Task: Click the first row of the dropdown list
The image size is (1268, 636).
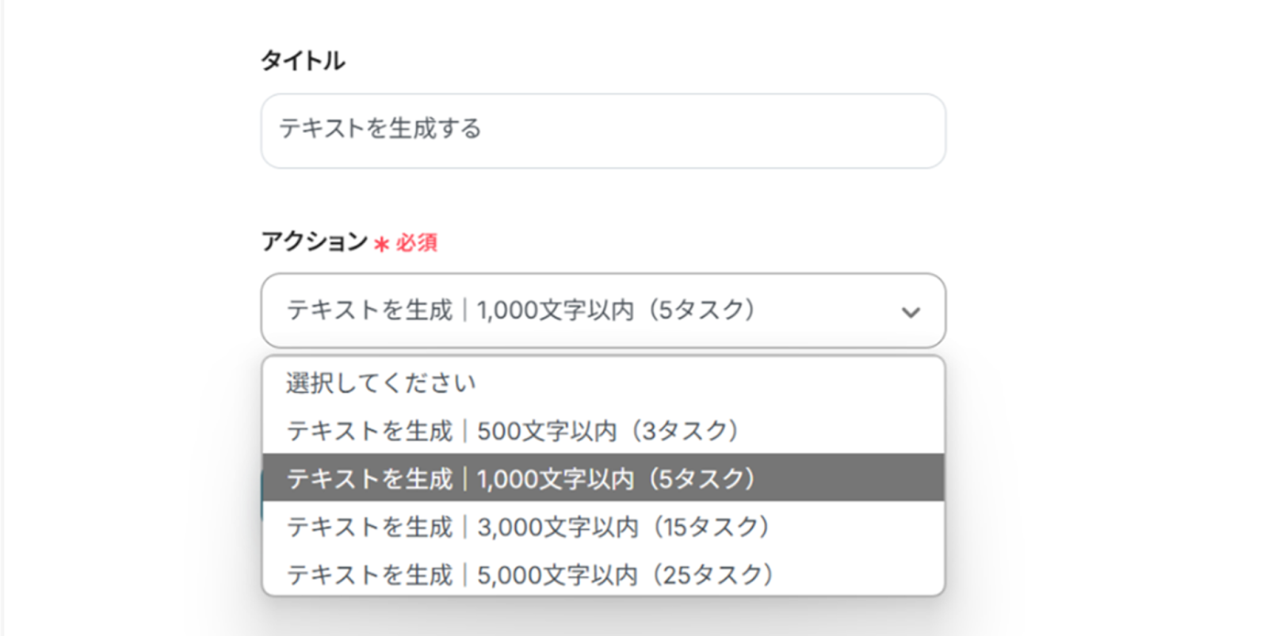Action: pos(602,383)
